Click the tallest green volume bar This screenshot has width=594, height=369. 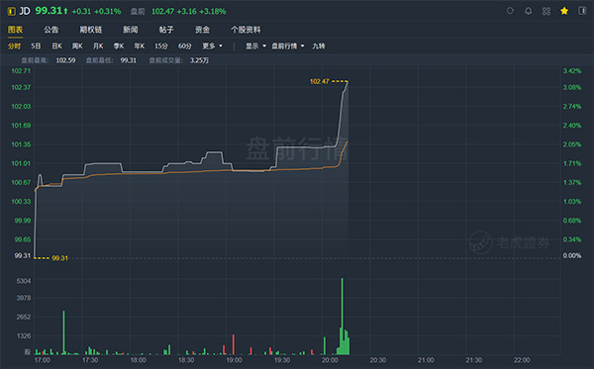click(x=343, y=316)
